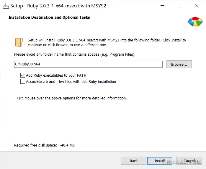The height and width of the screenshot is (169, 206).
Task: Click the 'TIP: Mouse over the above options' text
Action: click(71, 98)
